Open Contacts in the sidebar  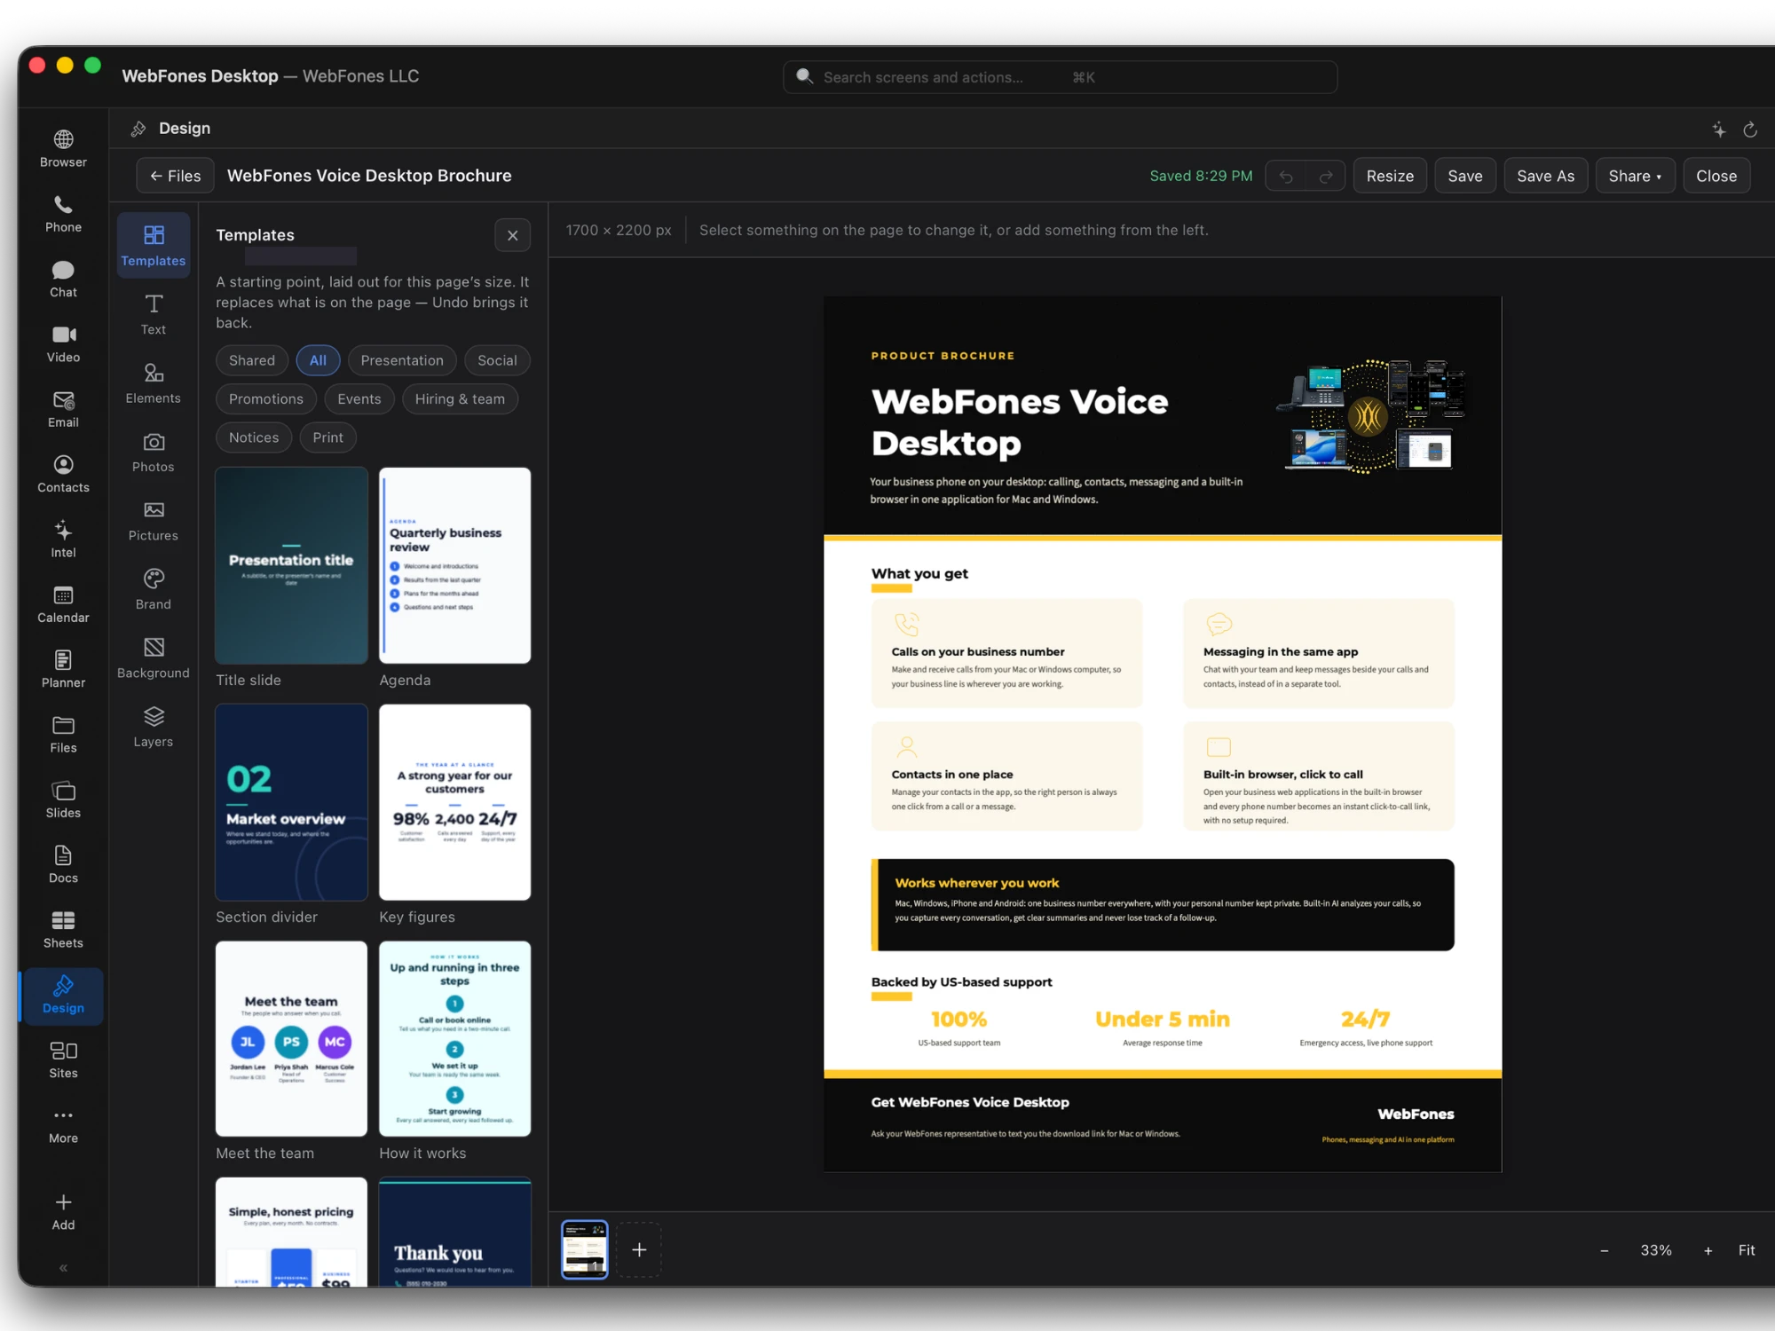coord(63,474)
